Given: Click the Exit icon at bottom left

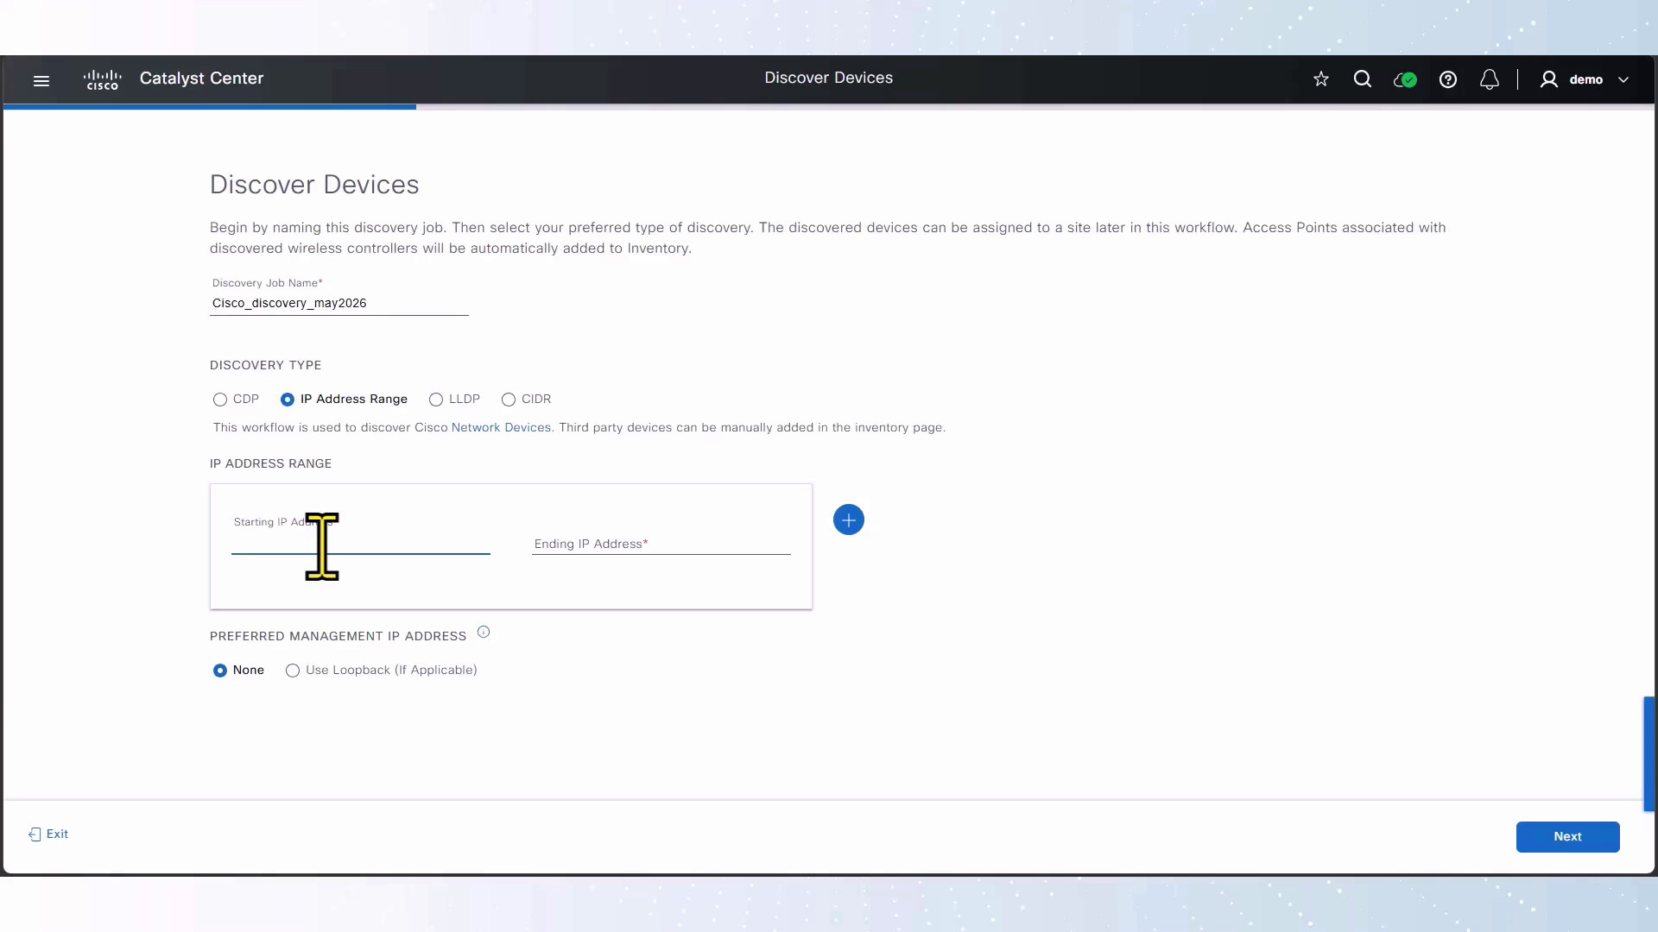Looking at the screenshot, I should click(x=35, y=834).
